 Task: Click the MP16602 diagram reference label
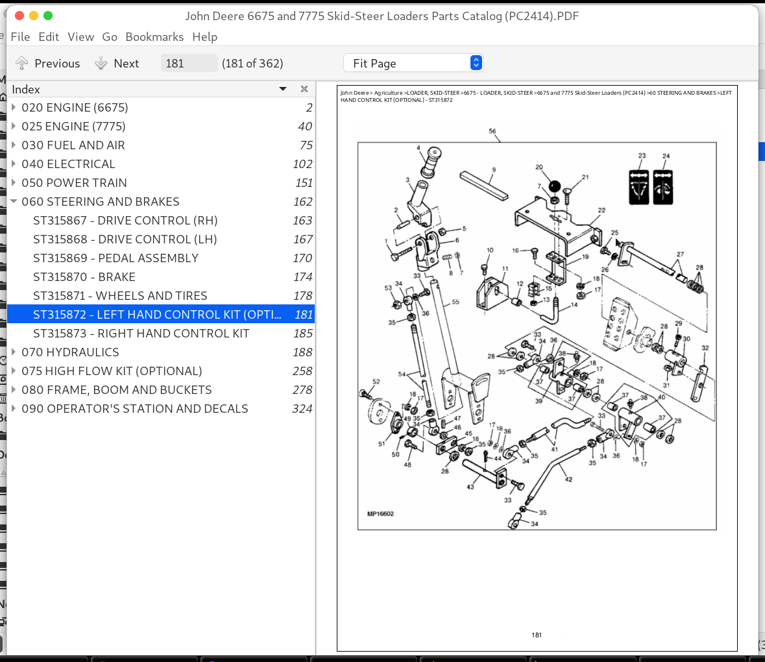point(380,513)
